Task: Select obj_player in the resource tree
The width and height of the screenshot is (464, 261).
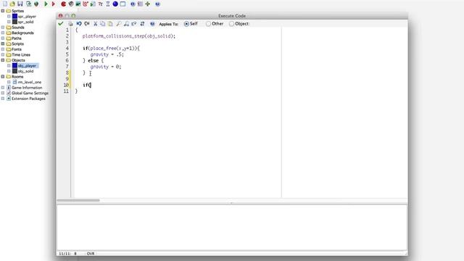Action: 28,66
